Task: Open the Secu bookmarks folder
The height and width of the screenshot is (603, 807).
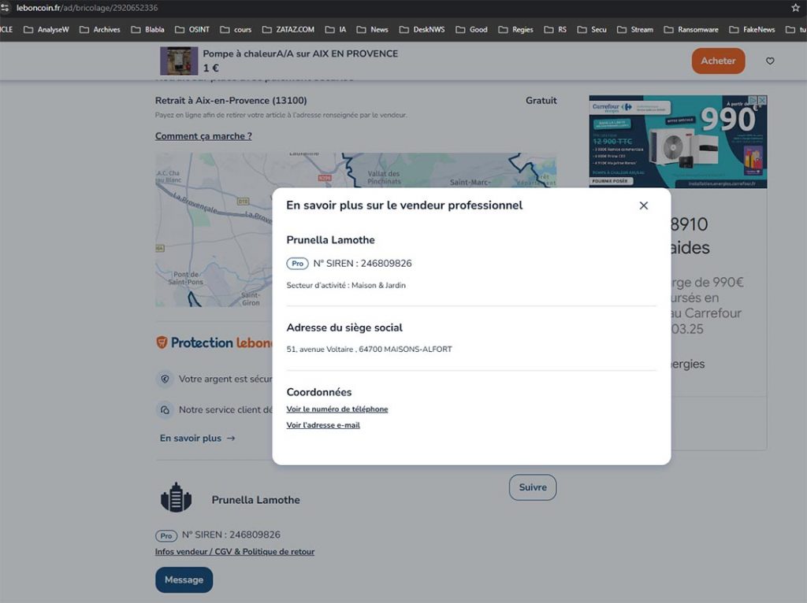Action: pyautogui.click(x=592, y=30)
